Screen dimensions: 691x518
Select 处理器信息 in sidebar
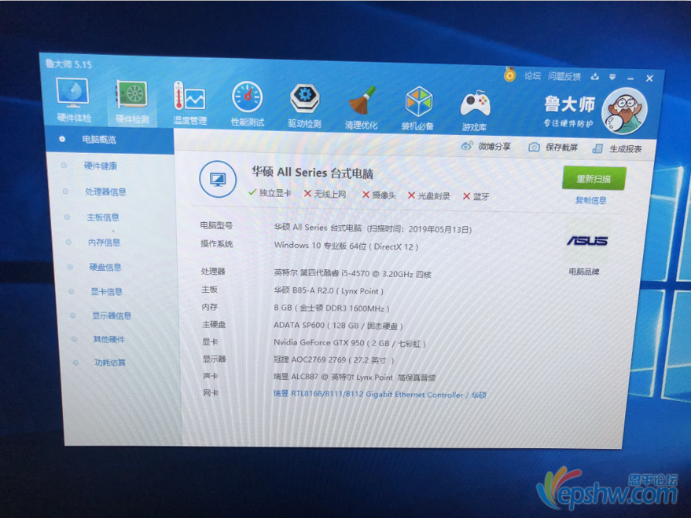[106, 192]
